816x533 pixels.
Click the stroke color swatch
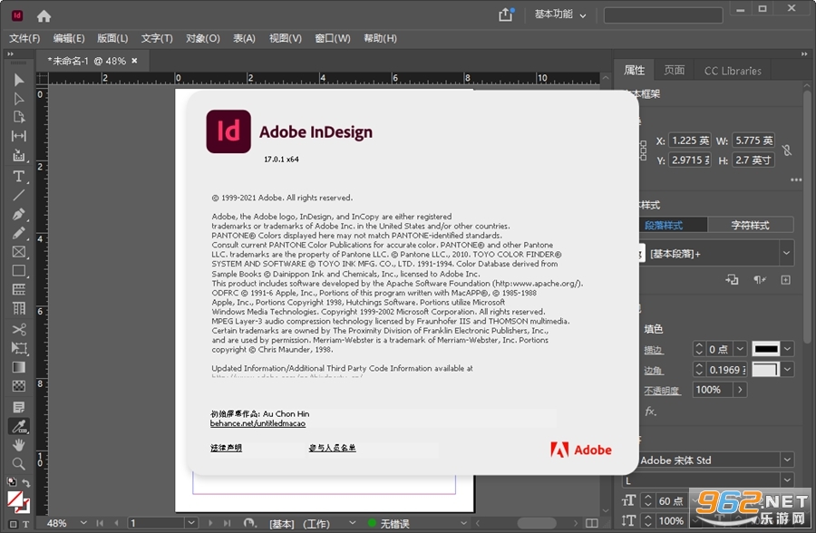766,349
